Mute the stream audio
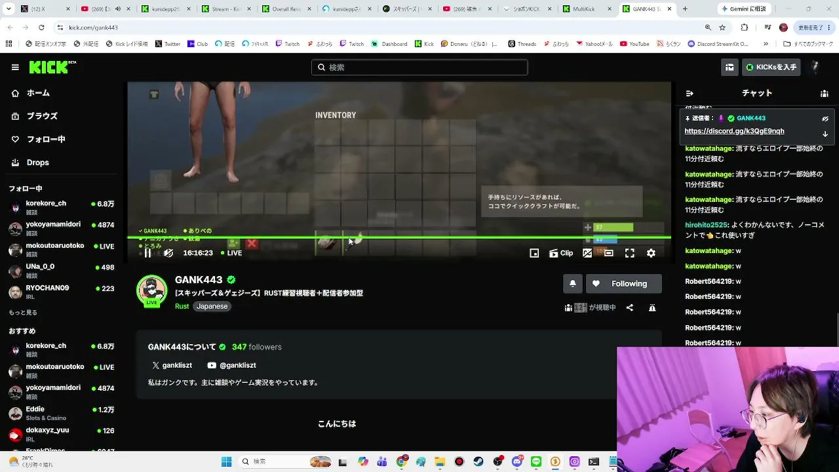This screenshot has width=839, height=472. pos(168,253)
